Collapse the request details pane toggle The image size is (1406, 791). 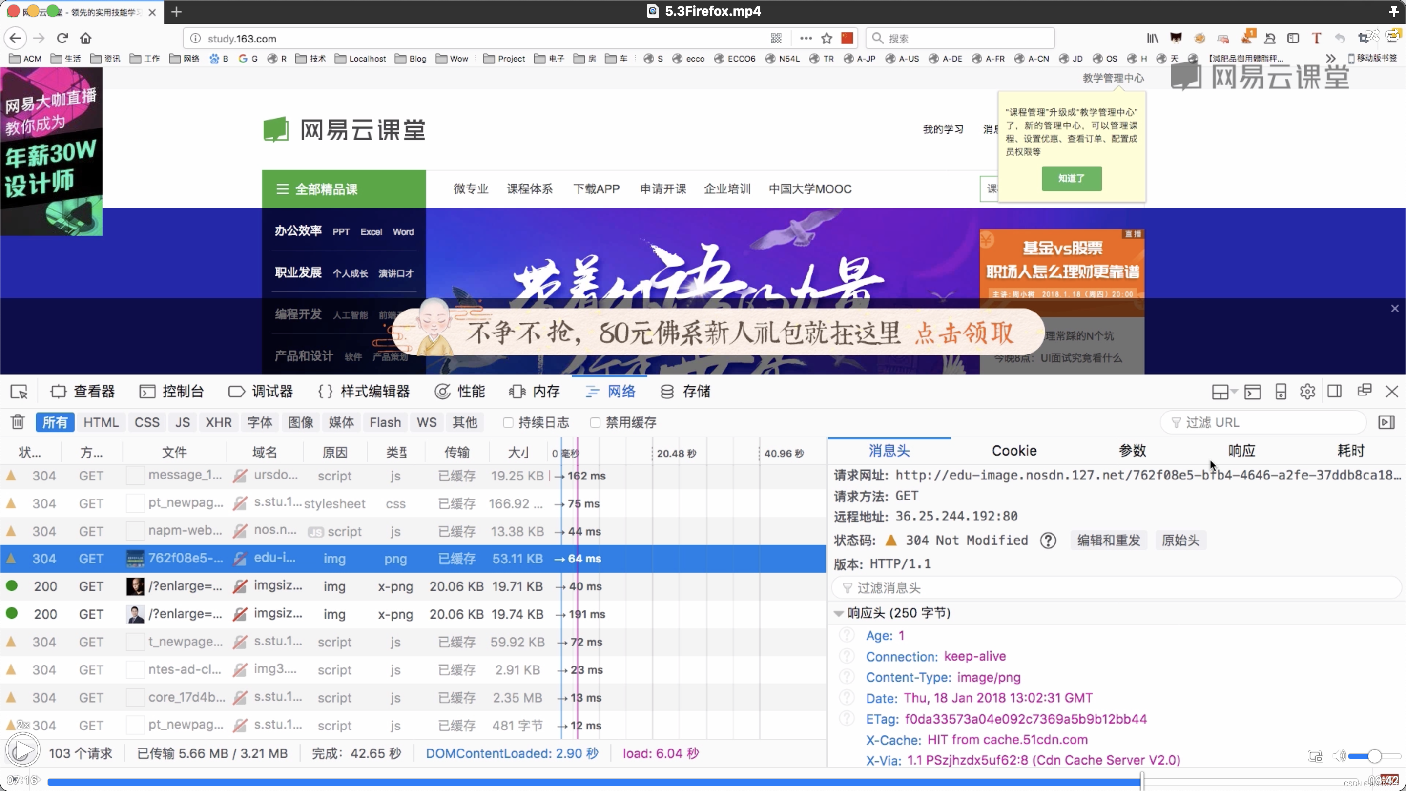[1386, 422]
